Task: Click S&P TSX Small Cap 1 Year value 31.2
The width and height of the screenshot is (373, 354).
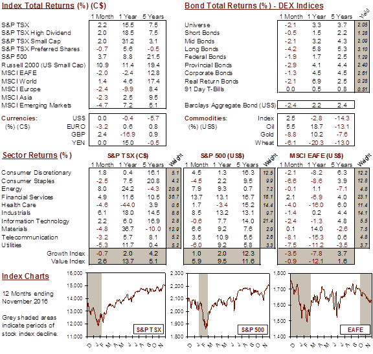Action: (128, 41)
